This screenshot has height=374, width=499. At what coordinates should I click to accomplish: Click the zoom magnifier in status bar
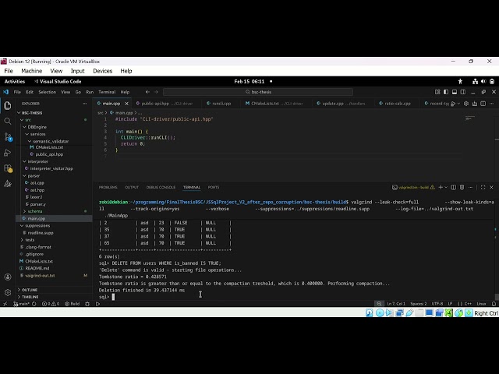click(379, 304)
